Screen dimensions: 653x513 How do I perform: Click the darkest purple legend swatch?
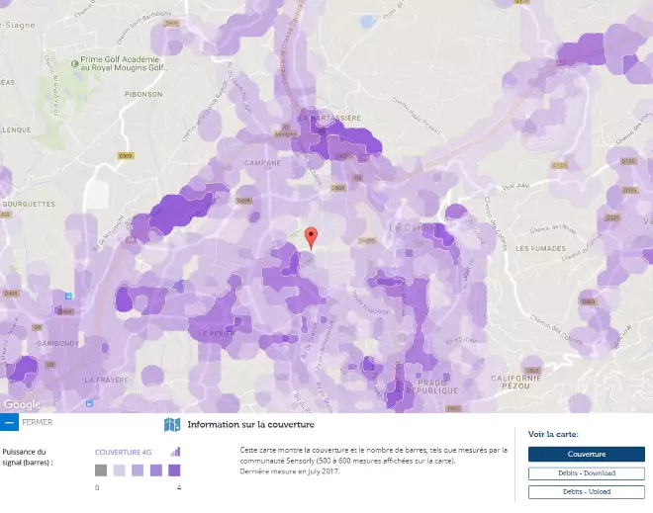[173, 470]
